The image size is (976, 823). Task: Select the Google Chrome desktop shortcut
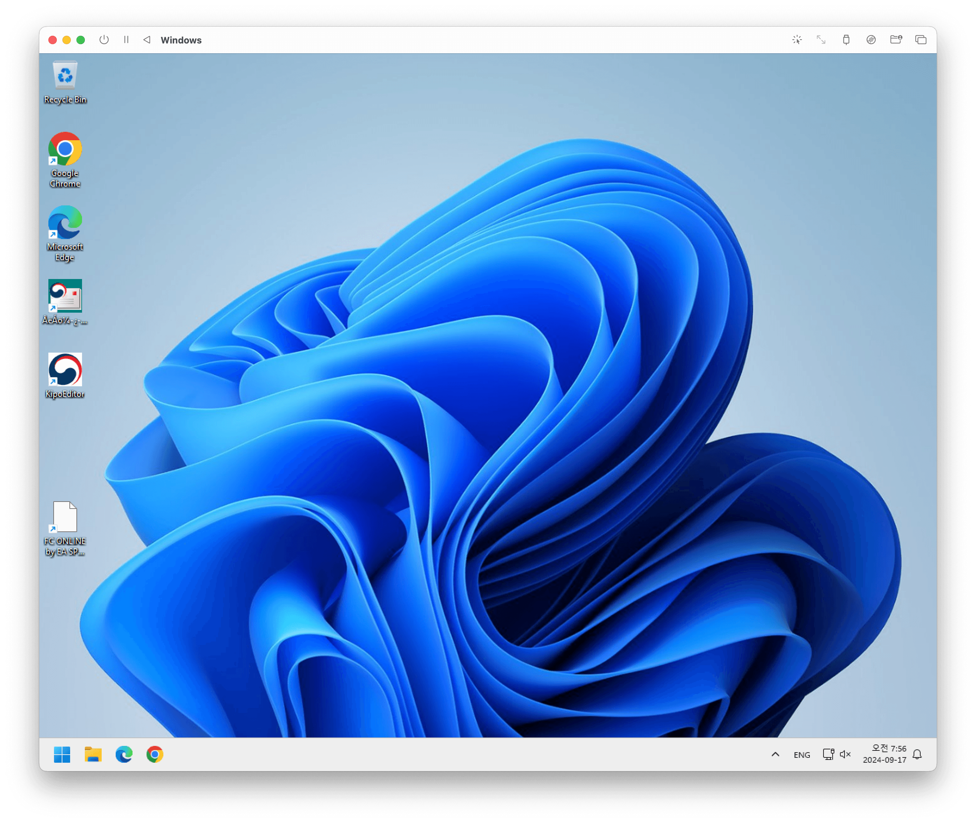[65, 160]
